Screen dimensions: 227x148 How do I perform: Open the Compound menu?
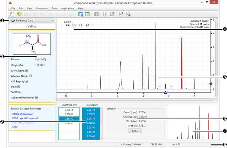click(41, 8)
